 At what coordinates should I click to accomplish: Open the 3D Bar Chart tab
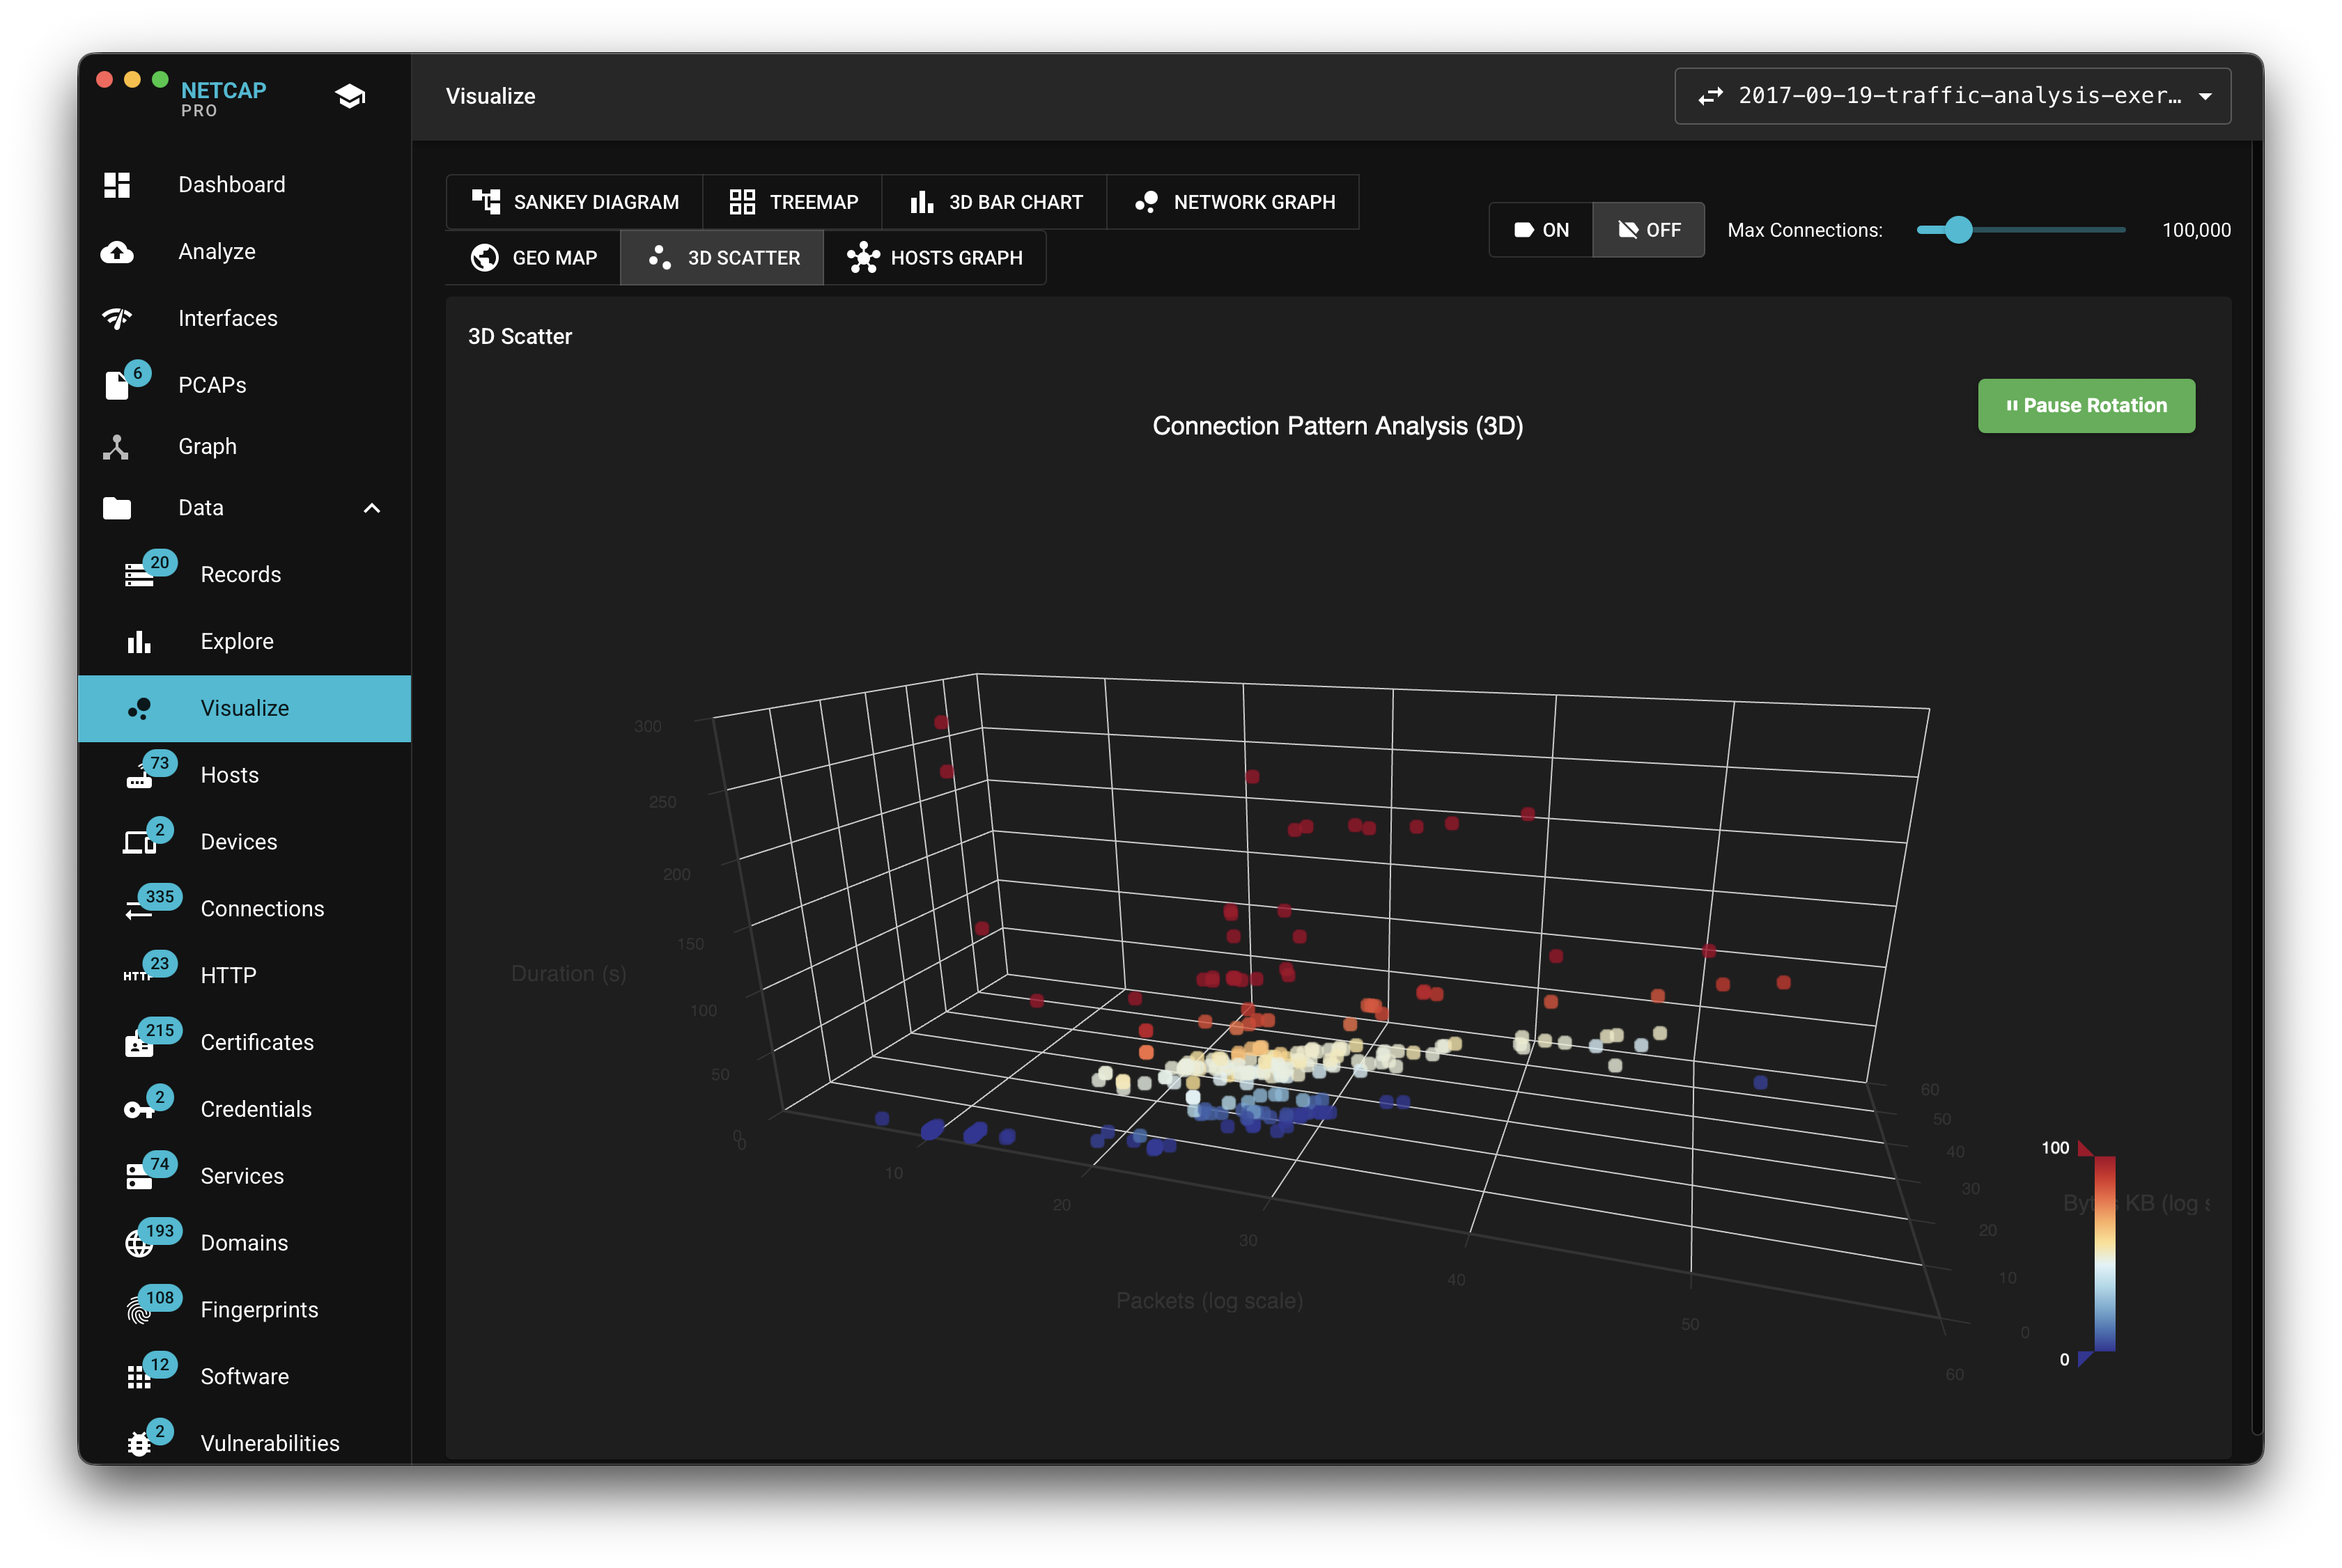point(995,202)
